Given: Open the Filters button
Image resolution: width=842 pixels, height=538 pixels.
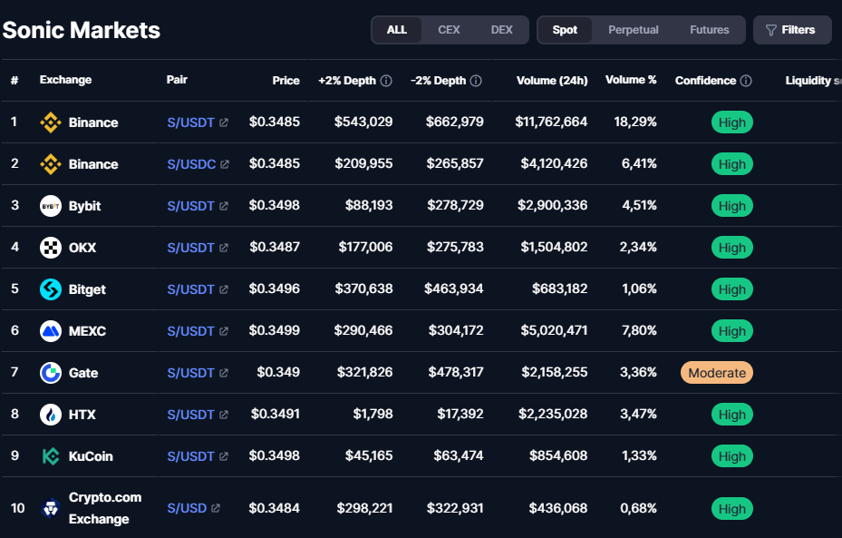Looking at the screenshot, I should pyautogui.click(x=792, y=30).
